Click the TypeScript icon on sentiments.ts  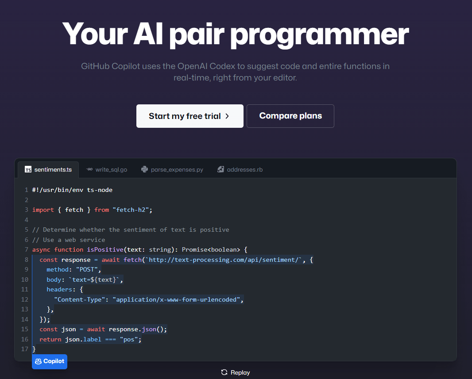click(x=28, y=169)
